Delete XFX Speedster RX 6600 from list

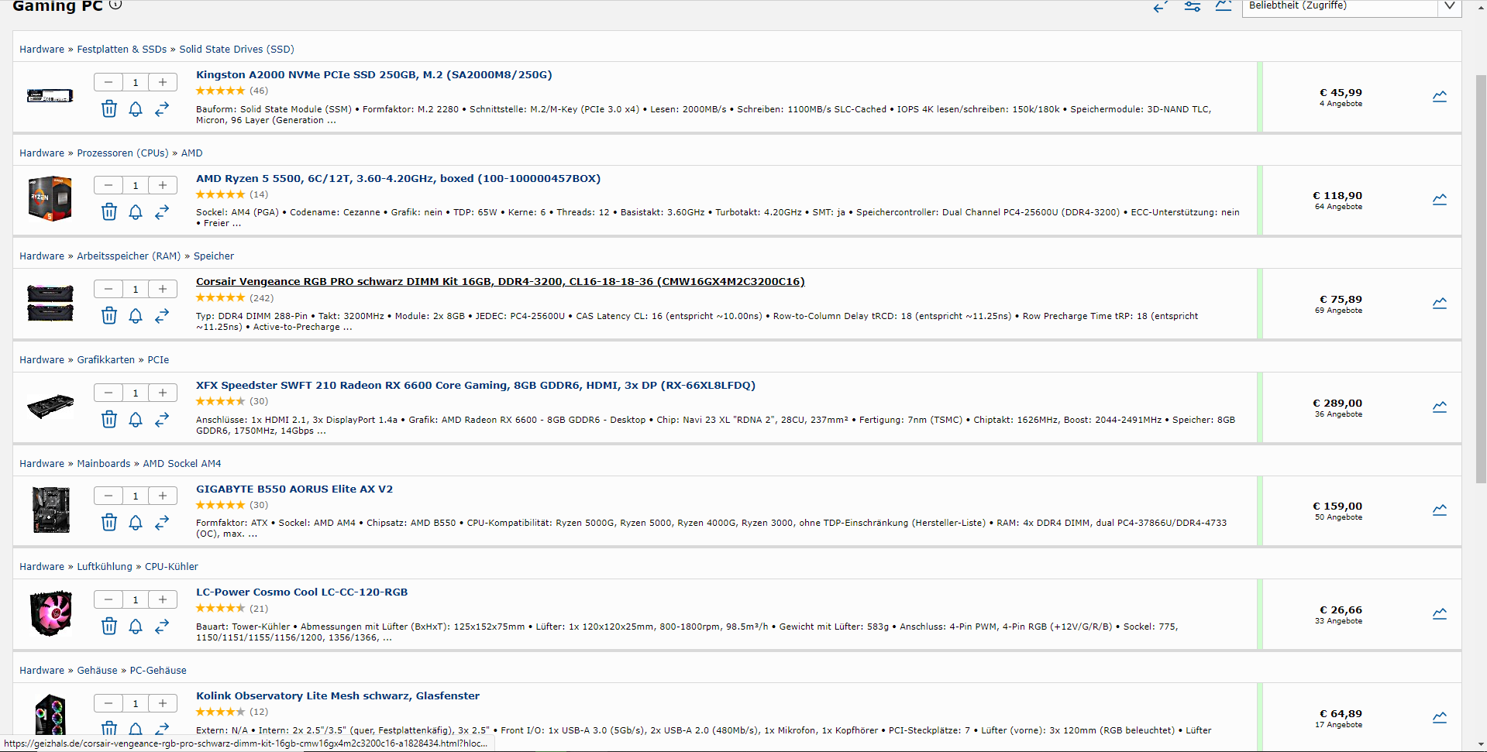(x=109, y=420)
